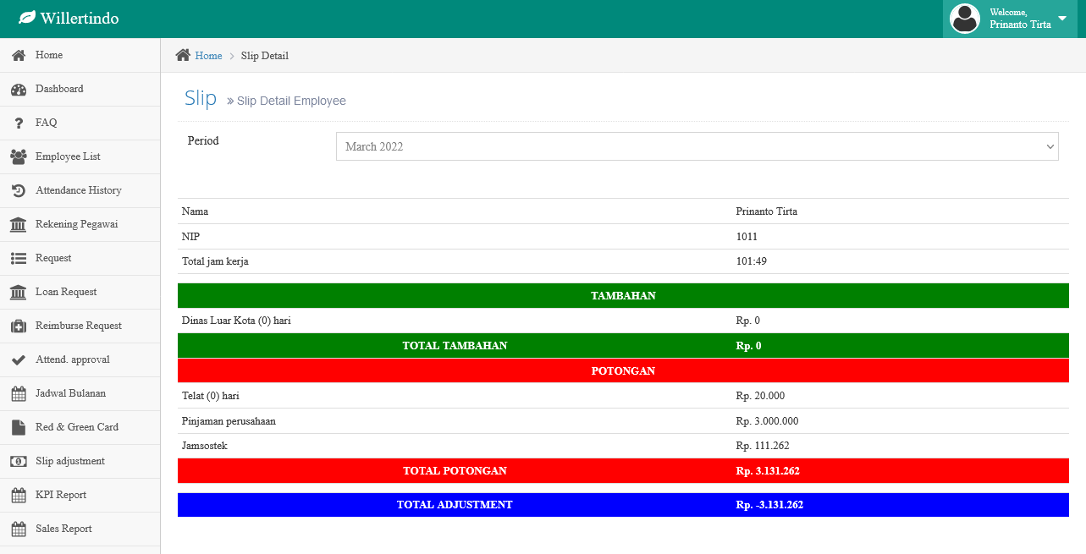Click the Sales Report calendar icon
This screenshot has height=554, width=1086.
pyautogui.click(x=18, y=529)
